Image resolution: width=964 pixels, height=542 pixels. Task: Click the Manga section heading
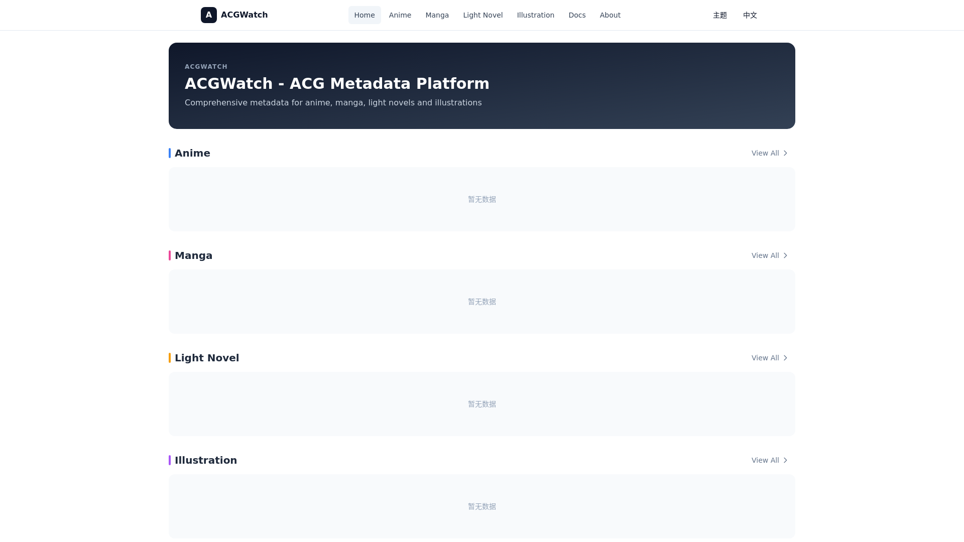(x=193, y=255)
